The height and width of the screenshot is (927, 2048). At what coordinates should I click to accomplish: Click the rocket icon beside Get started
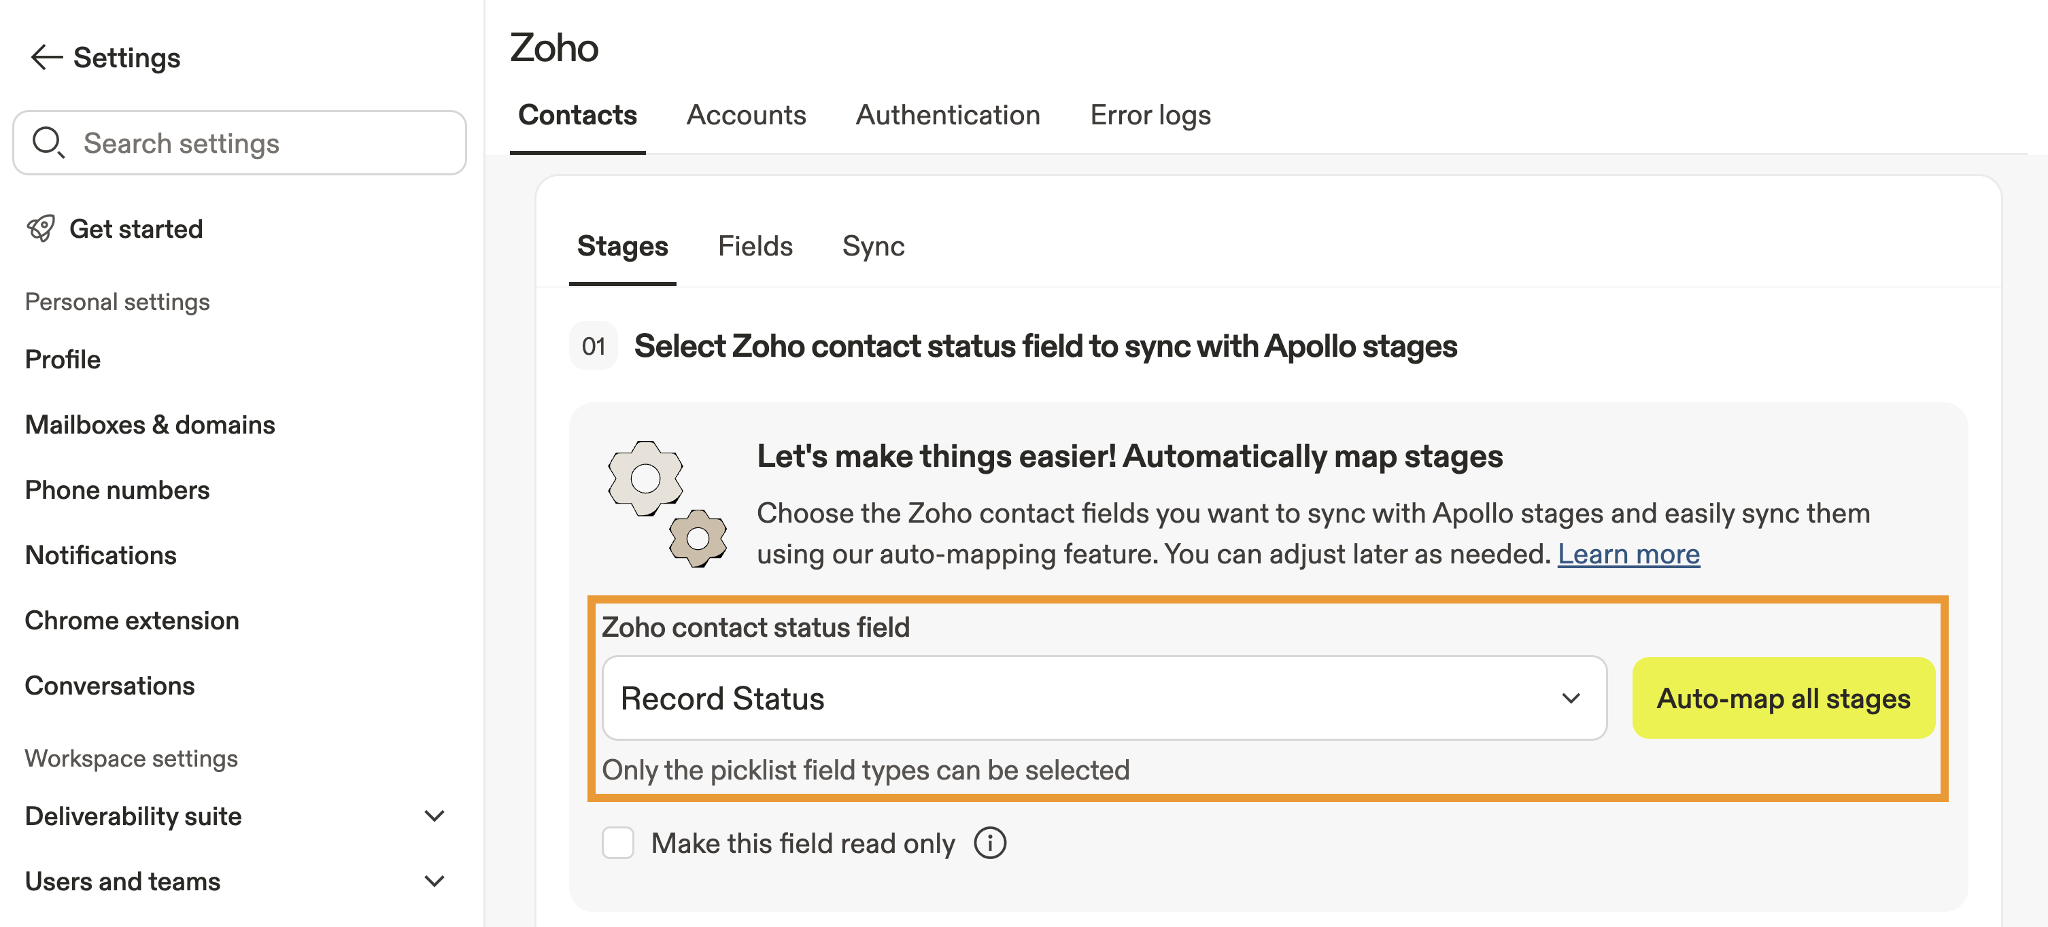pos(41,229)
